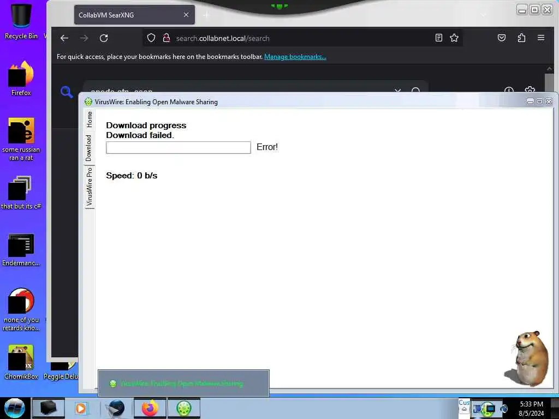Click the dark blue globe taskbar icon
The height and width of the screenshot is (419, 559).
pyautogui.click(x=116, y=408)
